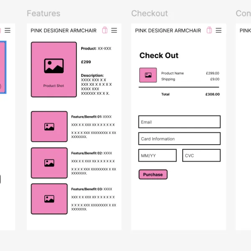251x251 pixels.
Task: Select the Total label
Action: tap(165, 94)
